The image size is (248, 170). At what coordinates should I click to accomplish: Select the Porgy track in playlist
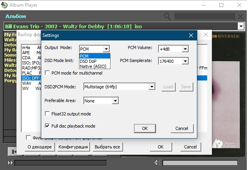coord(10,80)
